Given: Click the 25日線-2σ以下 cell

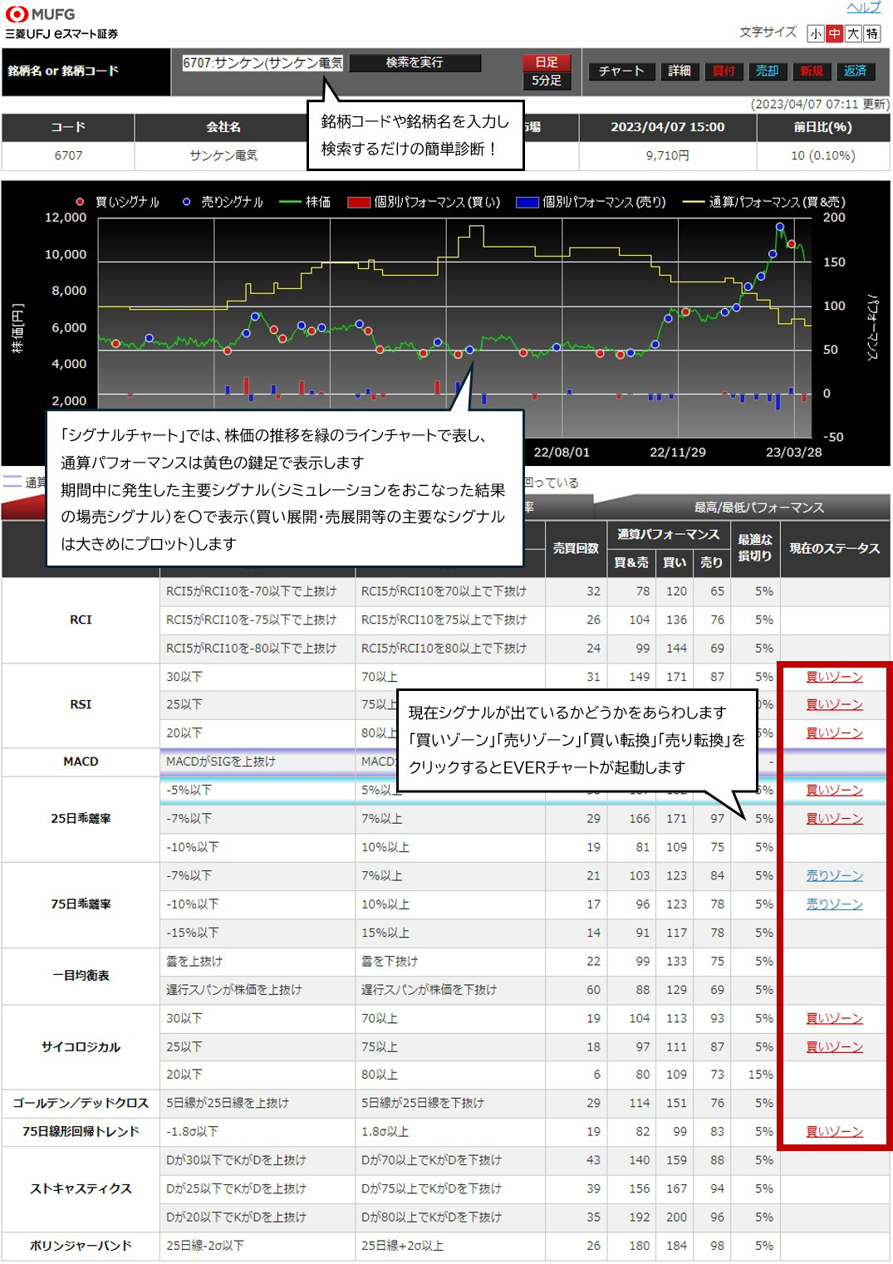Looking at the screenshot, I should pyautogui.click(x=258, y=1246).
